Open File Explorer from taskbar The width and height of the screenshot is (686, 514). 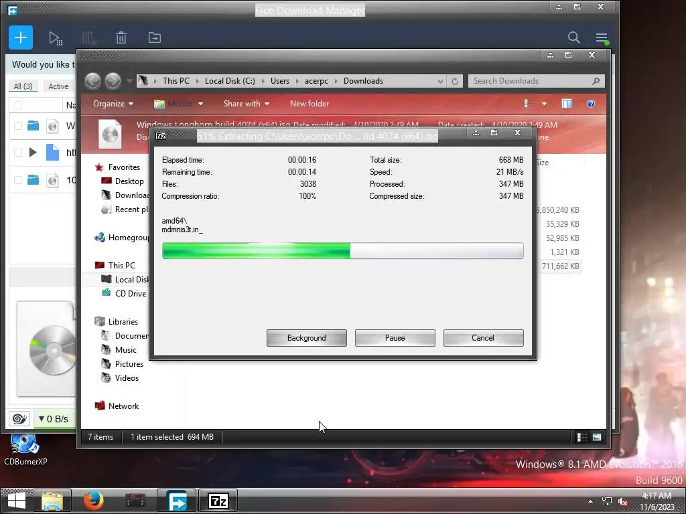tap(52, 501)
